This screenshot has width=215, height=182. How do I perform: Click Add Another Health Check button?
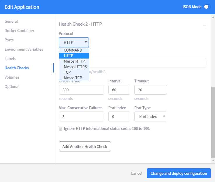pyautogui.click(x=85, y=146)
